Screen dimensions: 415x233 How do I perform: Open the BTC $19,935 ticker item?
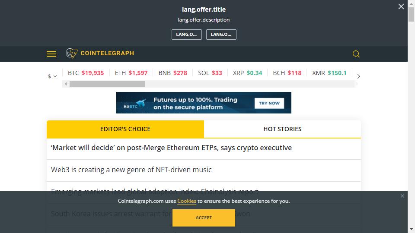86,73
